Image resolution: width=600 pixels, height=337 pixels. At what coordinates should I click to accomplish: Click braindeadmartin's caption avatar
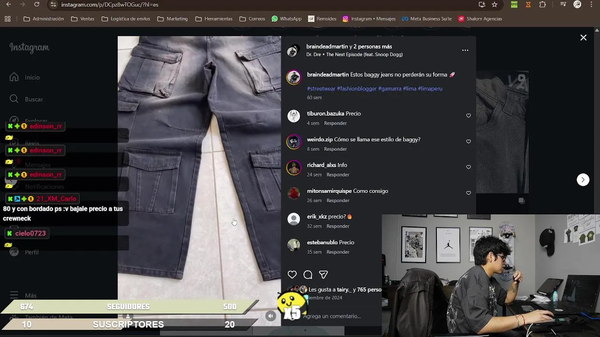point(293,77)
